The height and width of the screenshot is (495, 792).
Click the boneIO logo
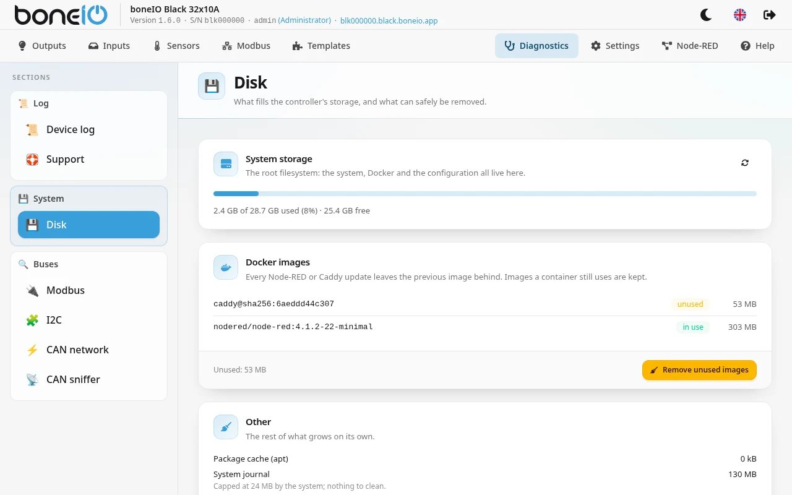point(61,15)
